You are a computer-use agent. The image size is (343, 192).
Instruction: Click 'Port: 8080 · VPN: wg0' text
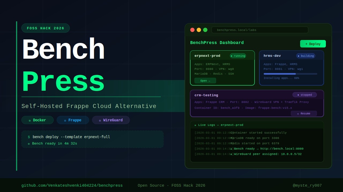[x=214, y=69]
